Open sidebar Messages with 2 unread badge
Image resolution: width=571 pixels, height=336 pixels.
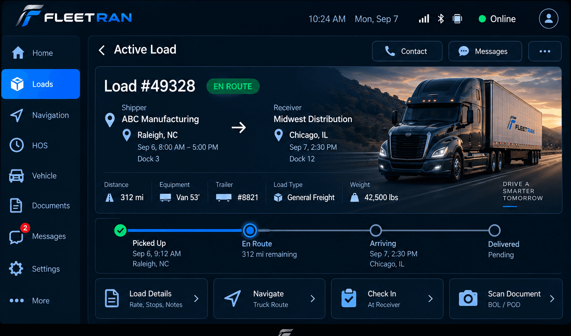41,236
